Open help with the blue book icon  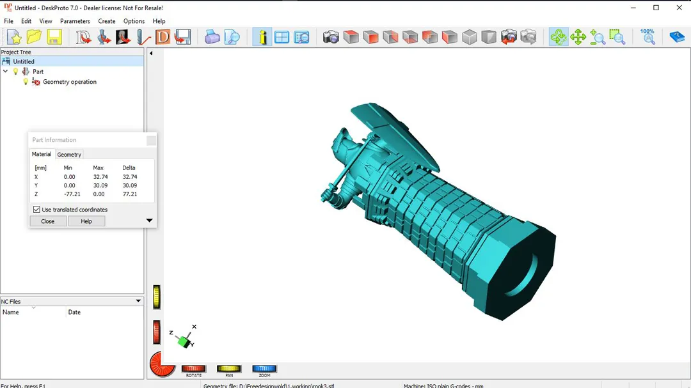coord(677,37)
